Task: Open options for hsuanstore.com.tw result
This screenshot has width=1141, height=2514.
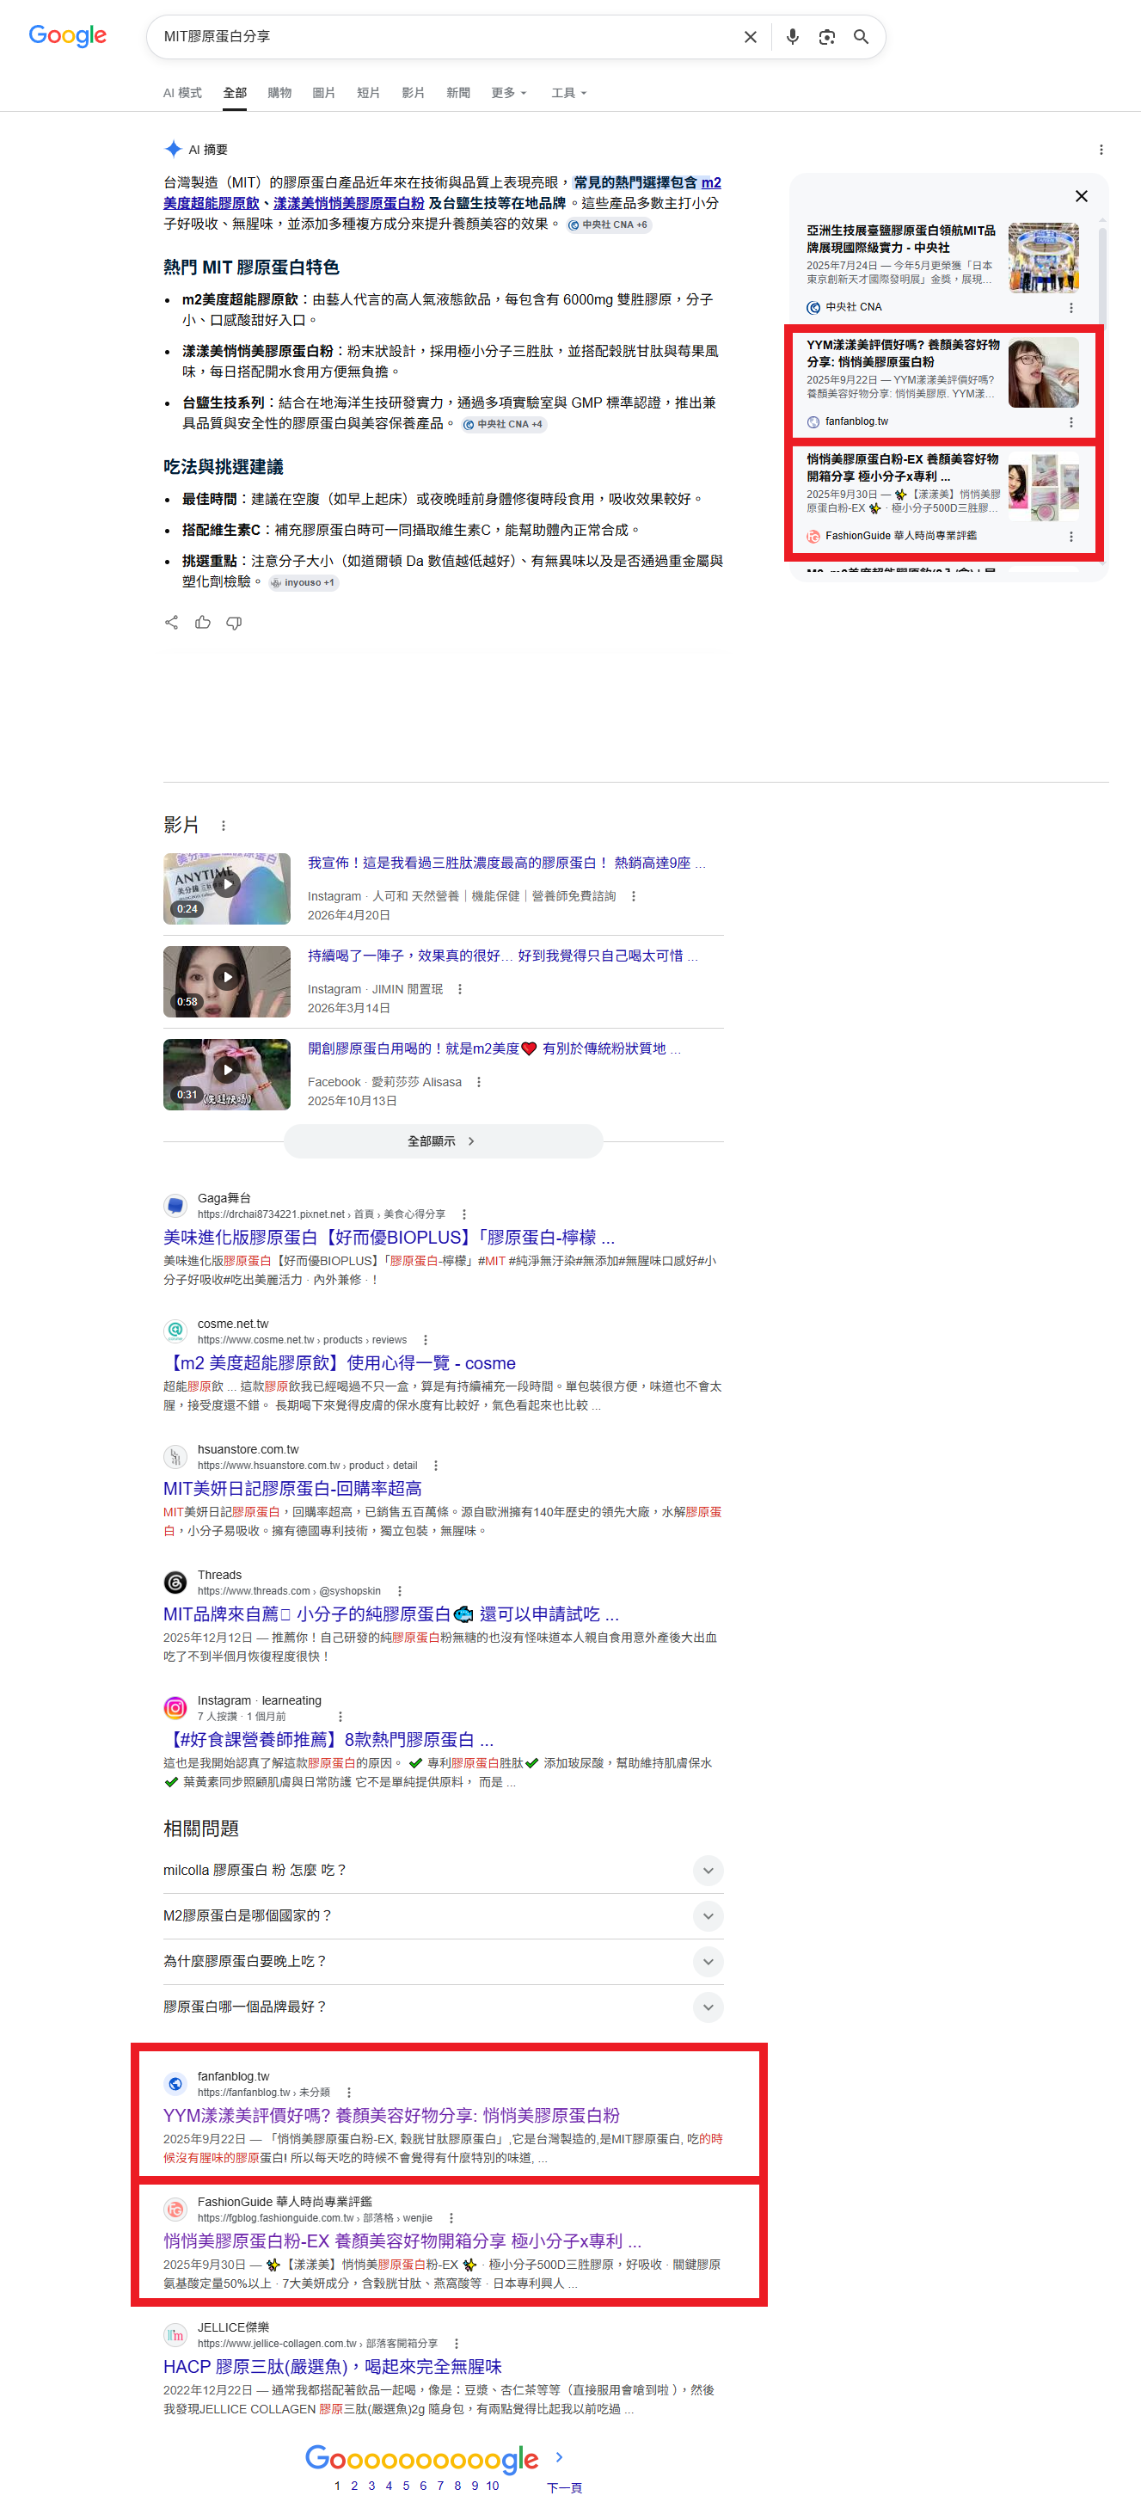Action: tap(435, 1466)
